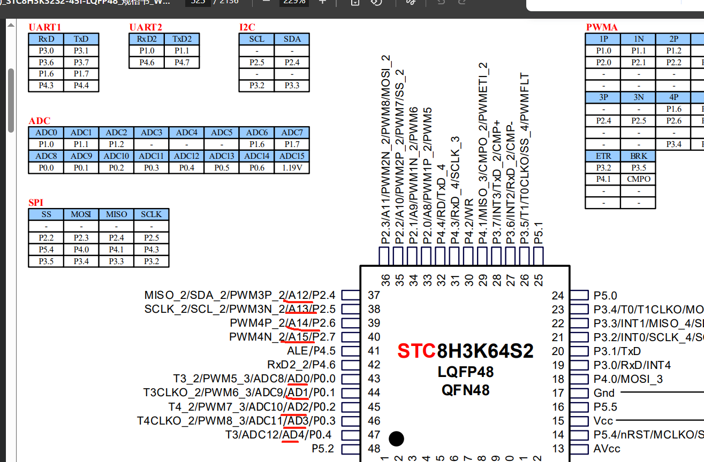
Task: Click the PWM4P_2/A14/P2.6 pin label
Action: coord(283,323)
